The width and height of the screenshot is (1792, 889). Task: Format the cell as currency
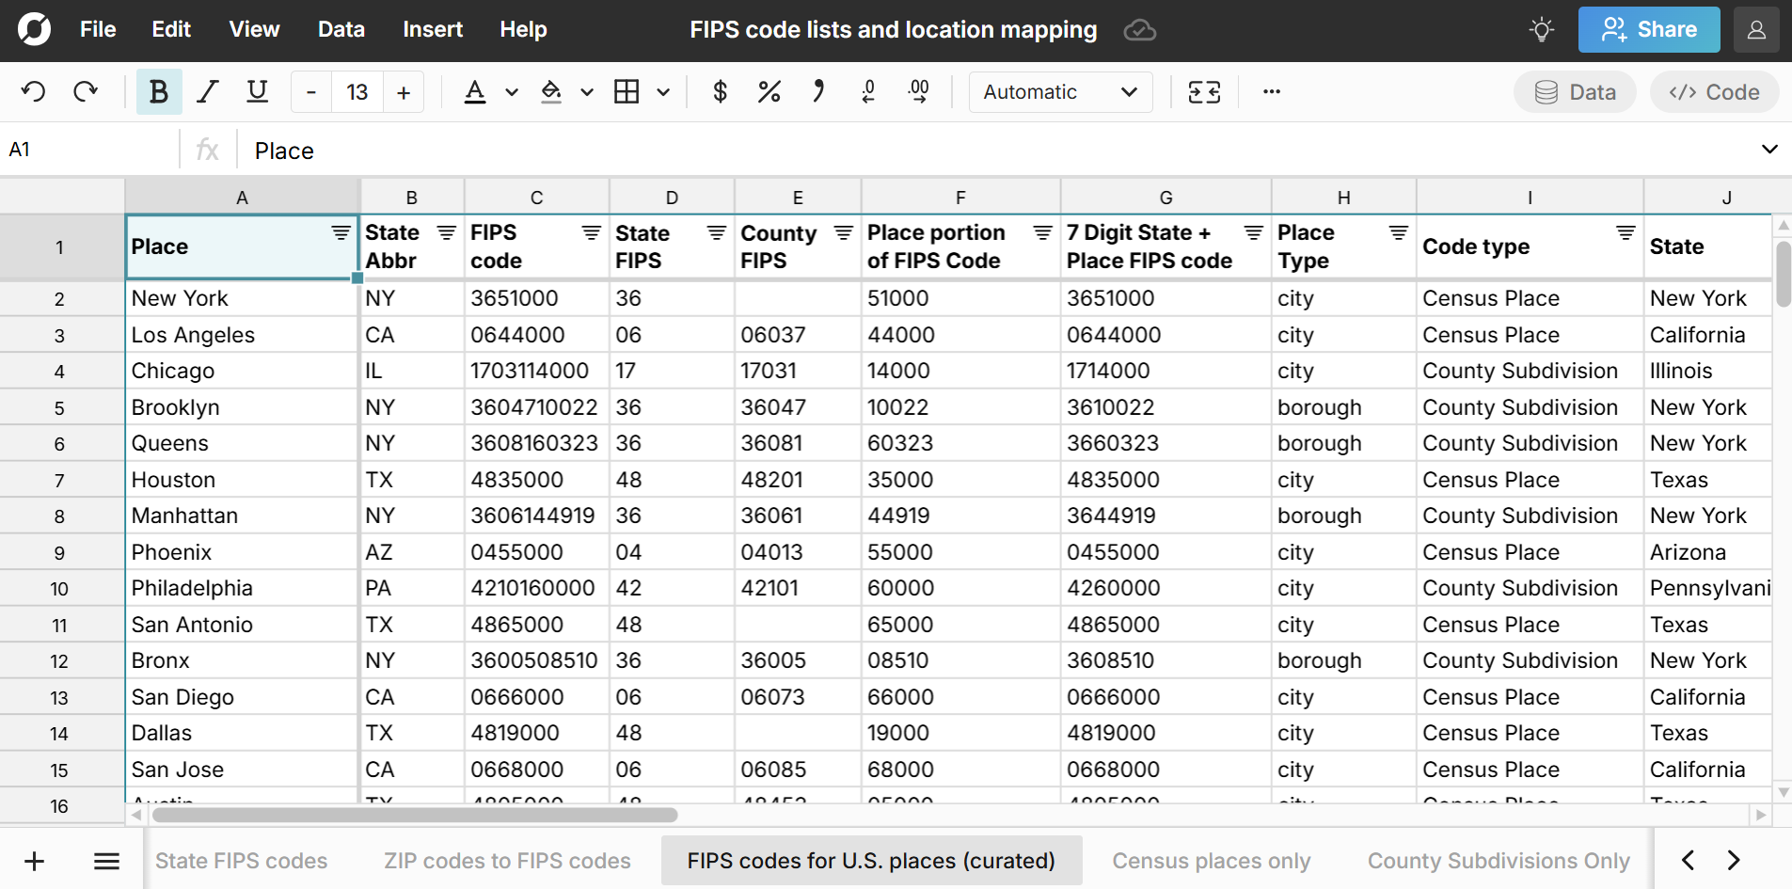coord(720,92)
